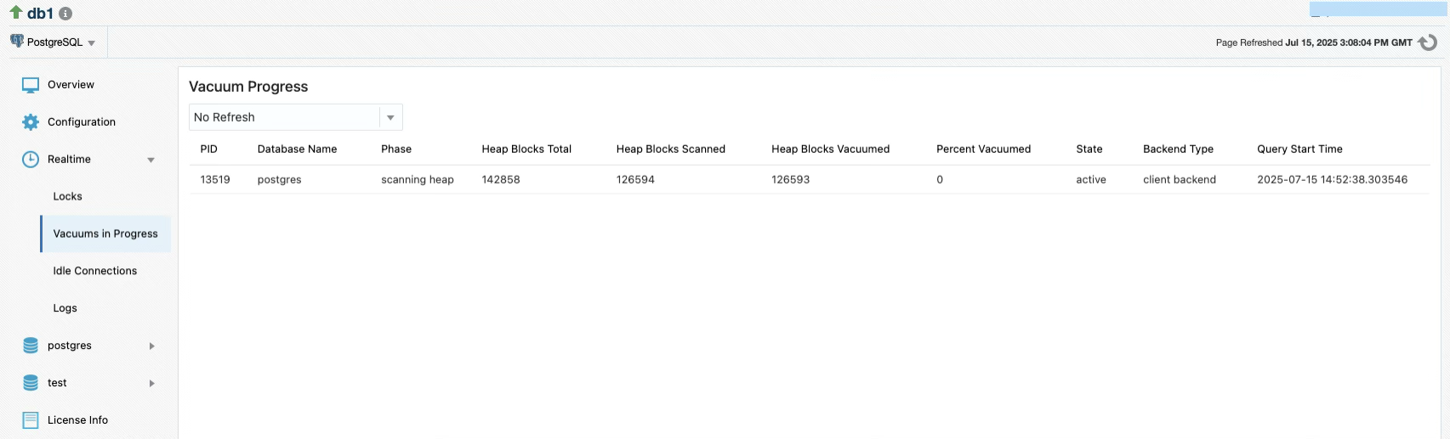Click the test database icon
1450x439 pixels.
point(31,383)
